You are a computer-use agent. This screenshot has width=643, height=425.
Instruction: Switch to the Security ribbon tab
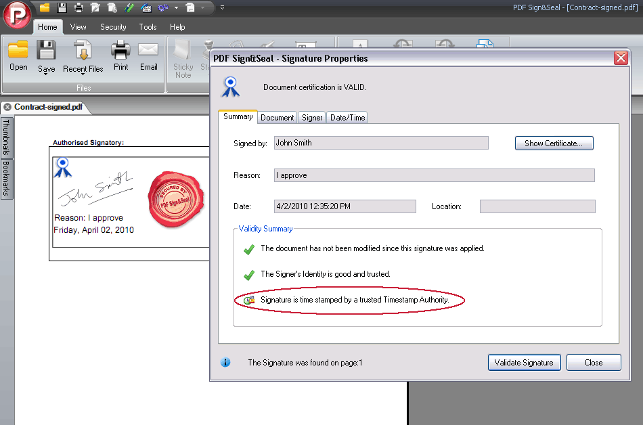(x=113, y=27)
